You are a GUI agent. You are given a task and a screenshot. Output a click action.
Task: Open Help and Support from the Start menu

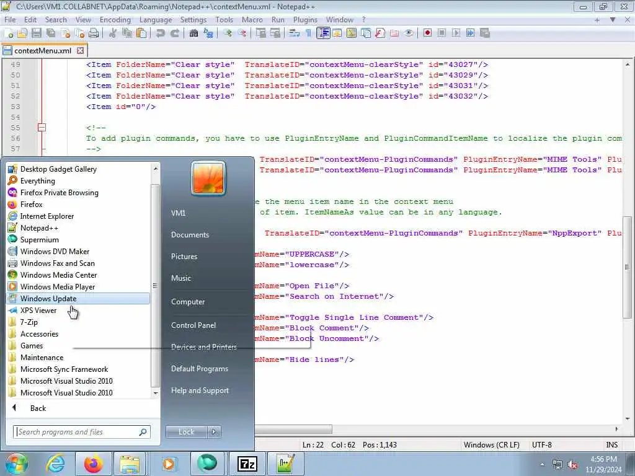click(x=200, y=390)
